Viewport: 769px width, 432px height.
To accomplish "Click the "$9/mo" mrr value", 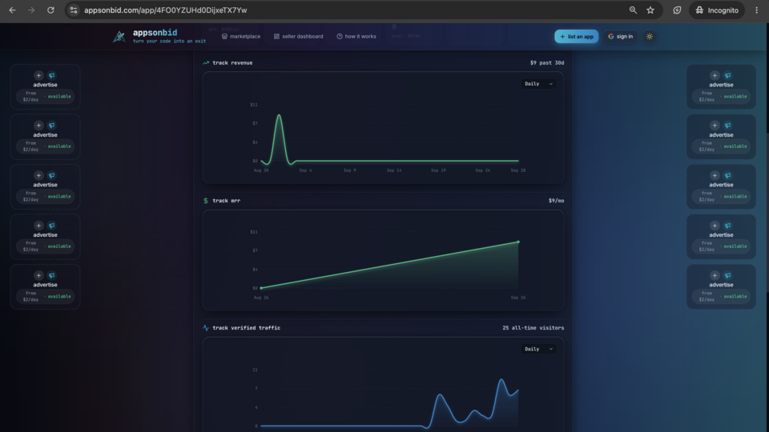I will [556, 200].
